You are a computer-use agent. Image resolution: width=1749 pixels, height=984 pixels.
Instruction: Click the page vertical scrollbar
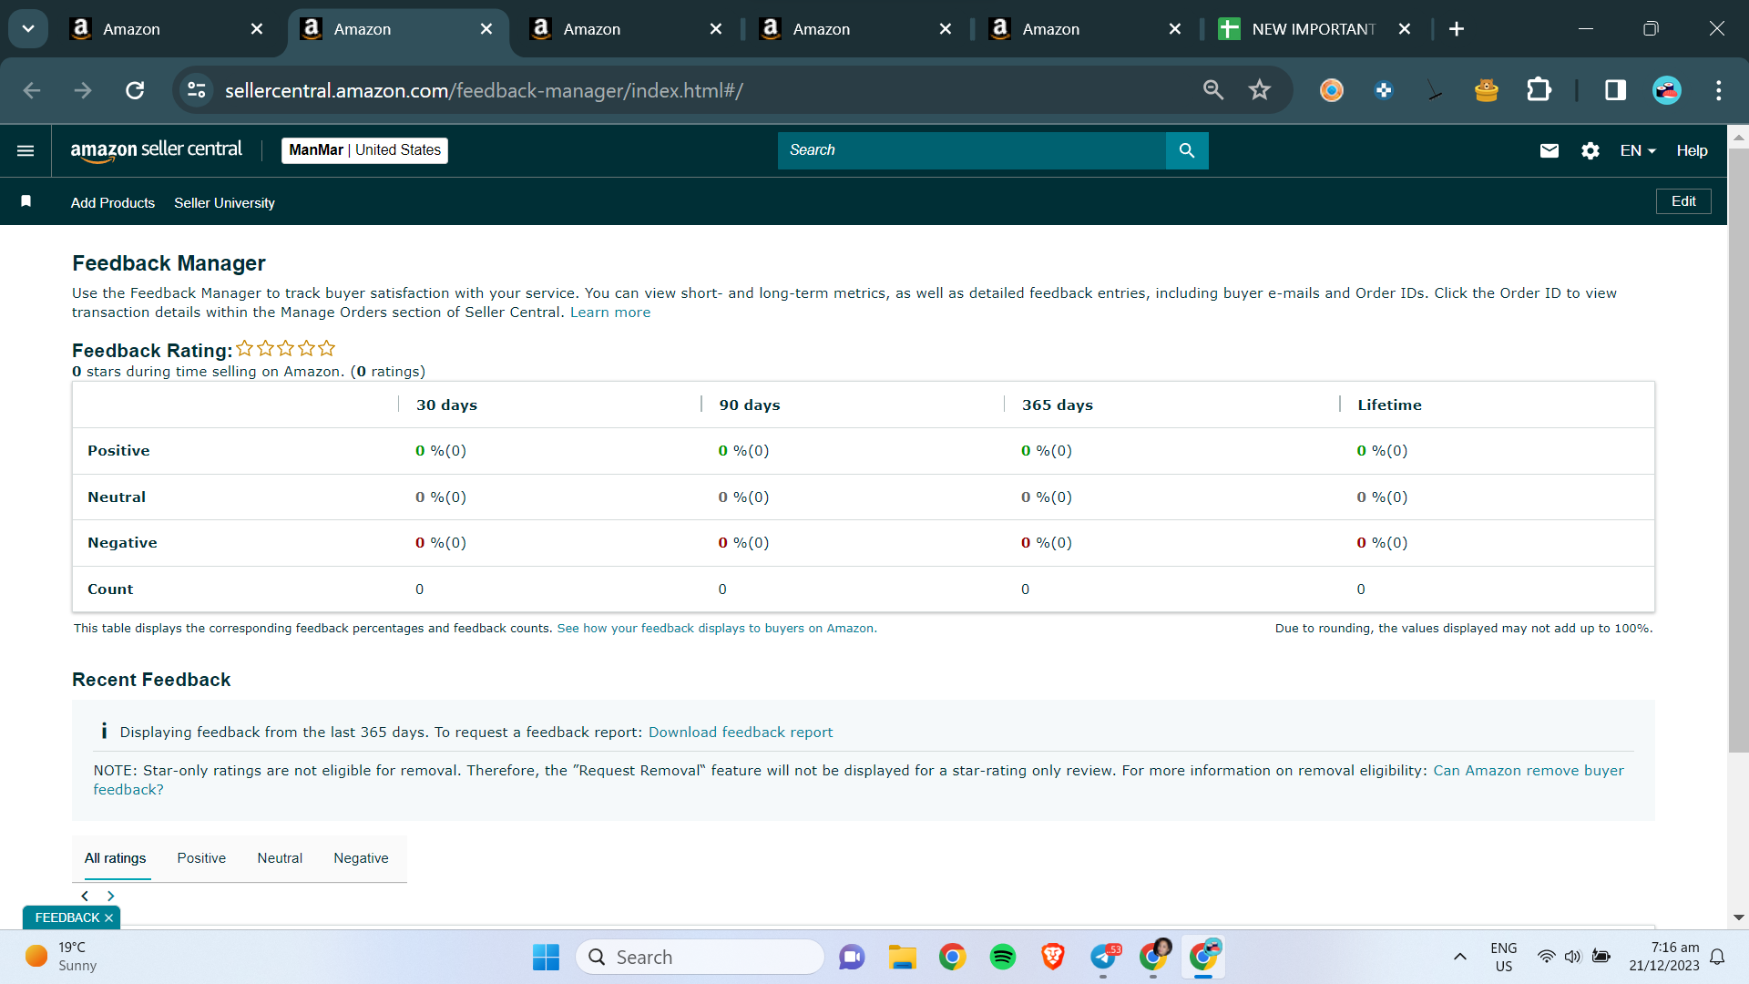coord(1738,451)
